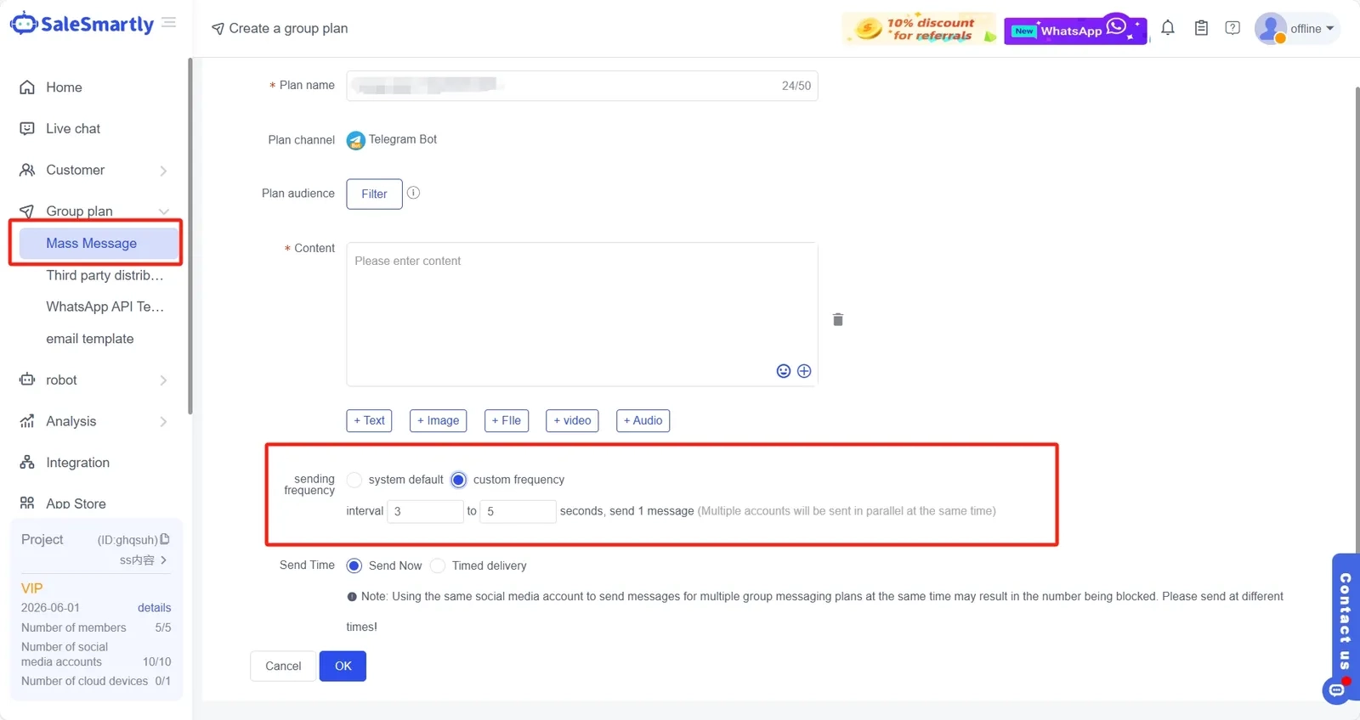Expand the Customer sidebar menu
This screenshot has width=1360, height=720.
[x=93, y=170]
